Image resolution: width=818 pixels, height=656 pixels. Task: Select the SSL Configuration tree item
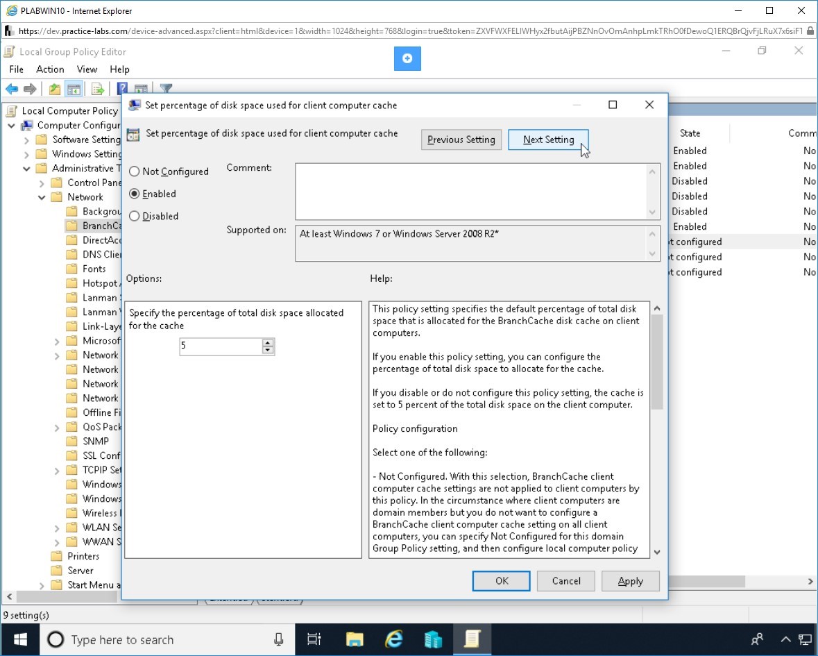coord(102,455)
